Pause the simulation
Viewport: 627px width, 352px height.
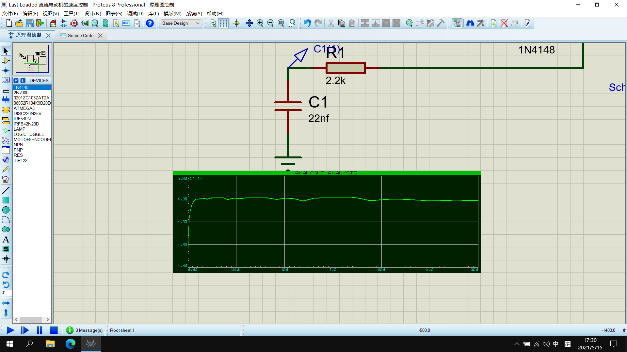(40, 330)
